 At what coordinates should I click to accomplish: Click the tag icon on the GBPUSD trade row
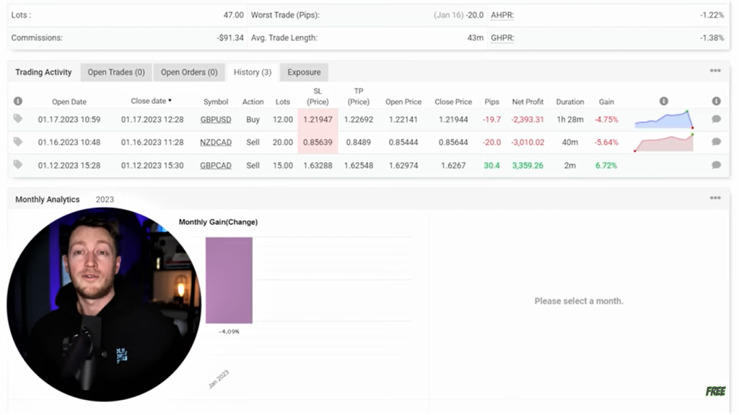(x=18, y=119)
